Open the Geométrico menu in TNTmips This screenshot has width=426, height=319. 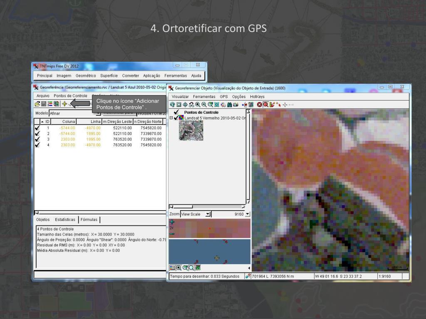[86, 76]
